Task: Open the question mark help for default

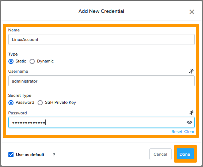Action: pyautogui.click(x=54, y=155)
